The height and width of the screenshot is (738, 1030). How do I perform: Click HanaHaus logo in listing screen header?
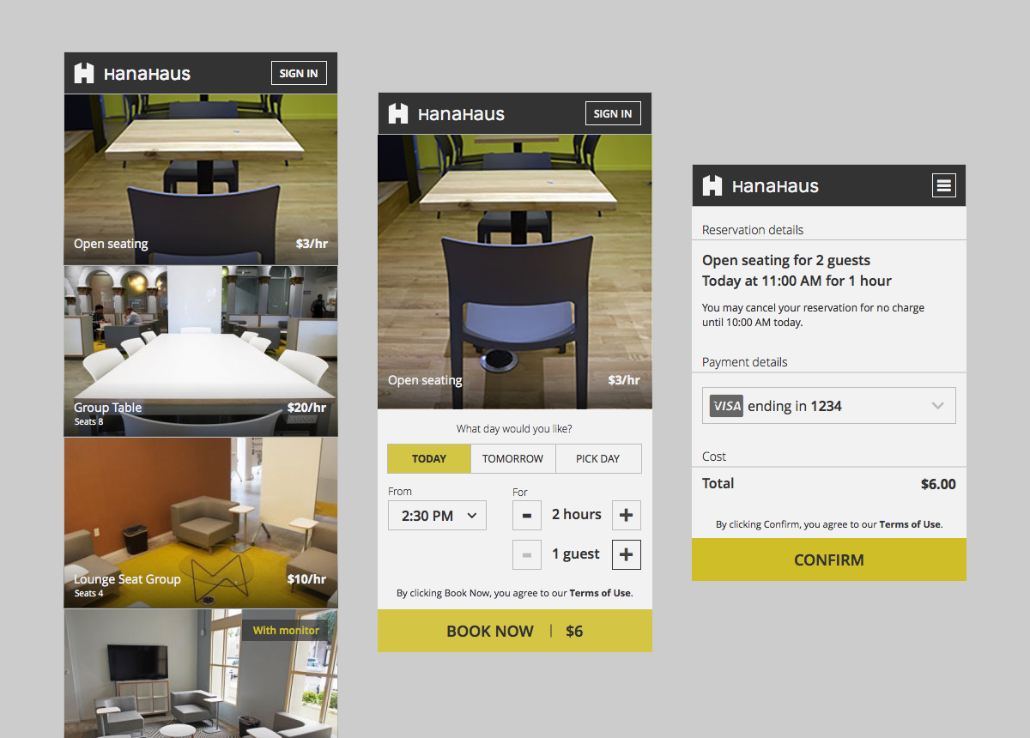pyautogui.click(x=131, y=74)
